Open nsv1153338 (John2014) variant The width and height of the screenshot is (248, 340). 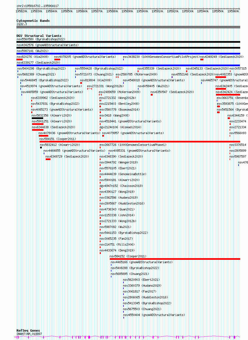click(117, 215)
